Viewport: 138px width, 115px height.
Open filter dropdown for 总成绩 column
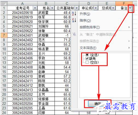[x=113, y=8]
